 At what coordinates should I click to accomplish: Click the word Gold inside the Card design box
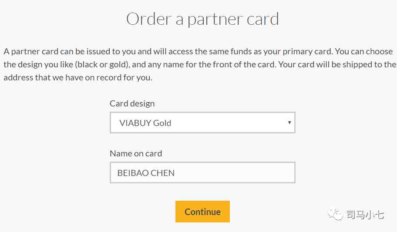click(x=162, y=123)
